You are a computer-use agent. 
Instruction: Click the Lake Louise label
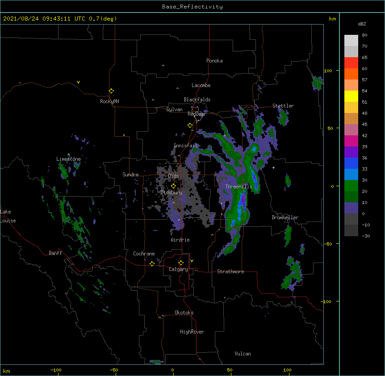(x=8, y=216)
